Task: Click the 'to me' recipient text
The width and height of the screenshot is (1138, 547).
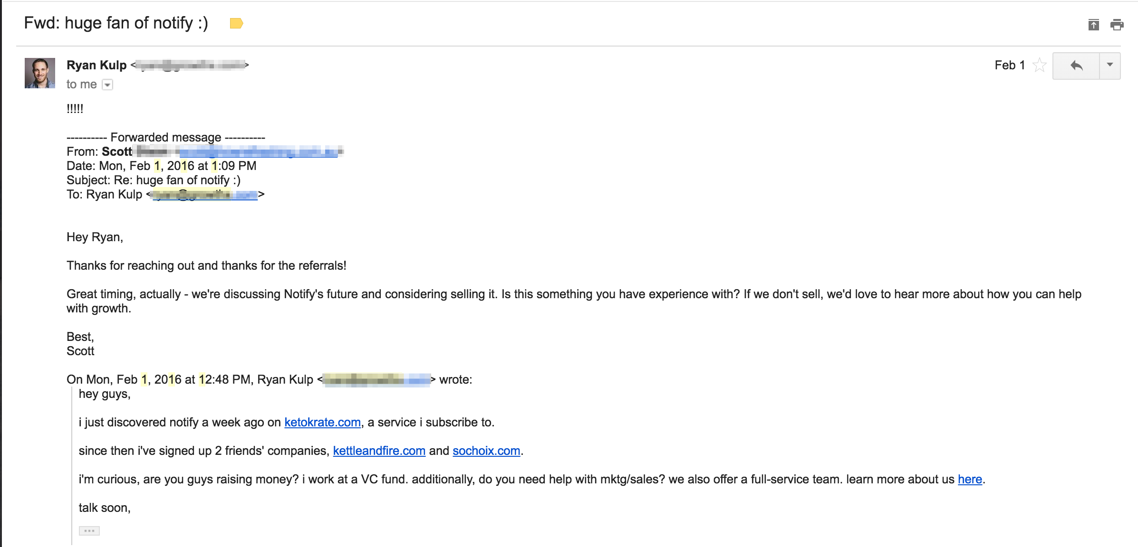Action: pyautogui.click(x=81, y=85)
